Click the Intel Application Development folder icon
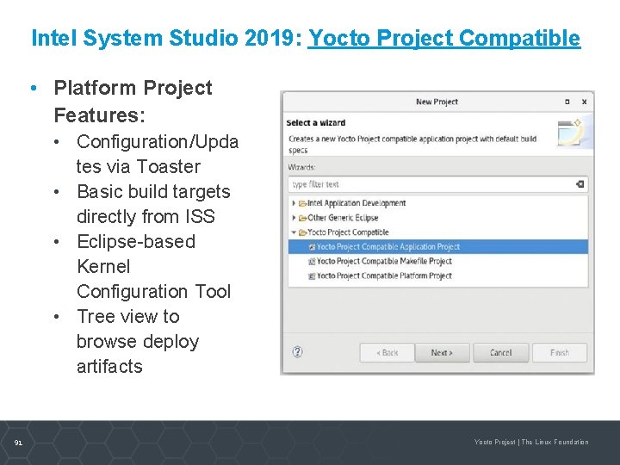 pyautogui.click(x=302, y=204)
